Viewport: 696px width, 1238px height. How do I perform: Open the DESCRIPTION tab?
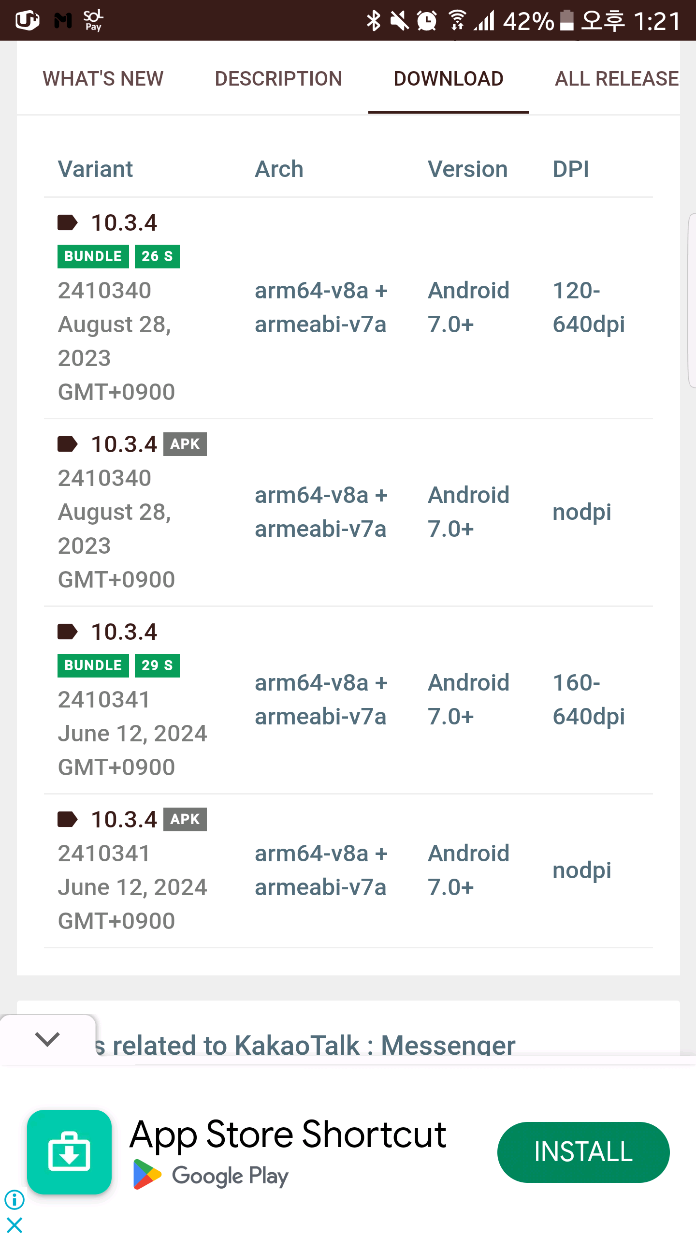tap(278, 79)
